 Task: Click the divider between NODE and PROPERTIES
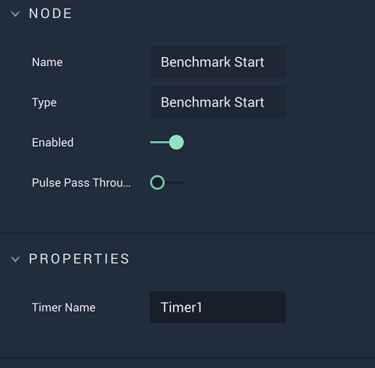coord(187,233)
